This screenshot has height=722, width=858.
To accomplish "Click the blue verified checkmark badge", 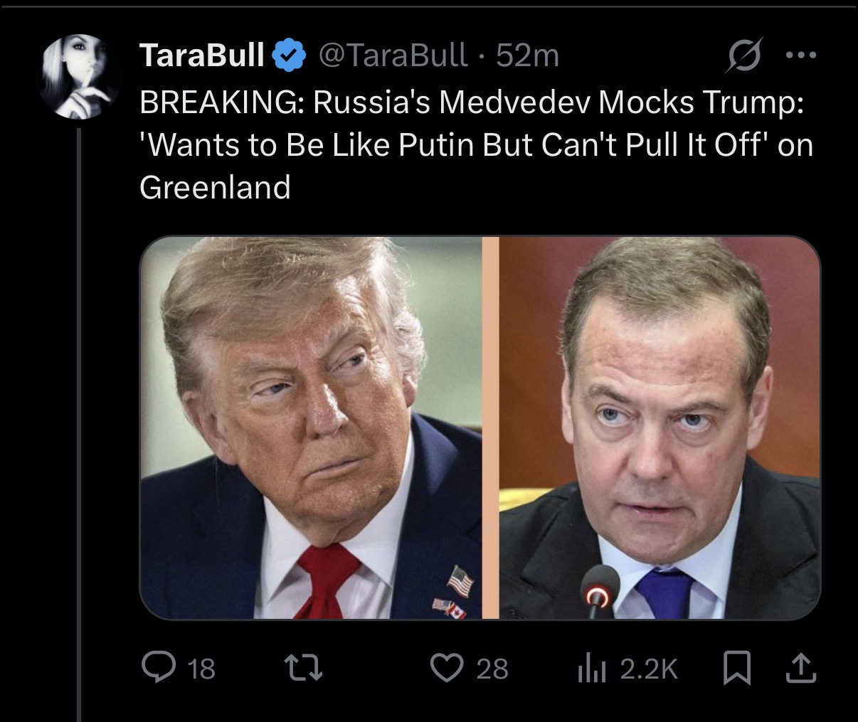I will (290, 53).
